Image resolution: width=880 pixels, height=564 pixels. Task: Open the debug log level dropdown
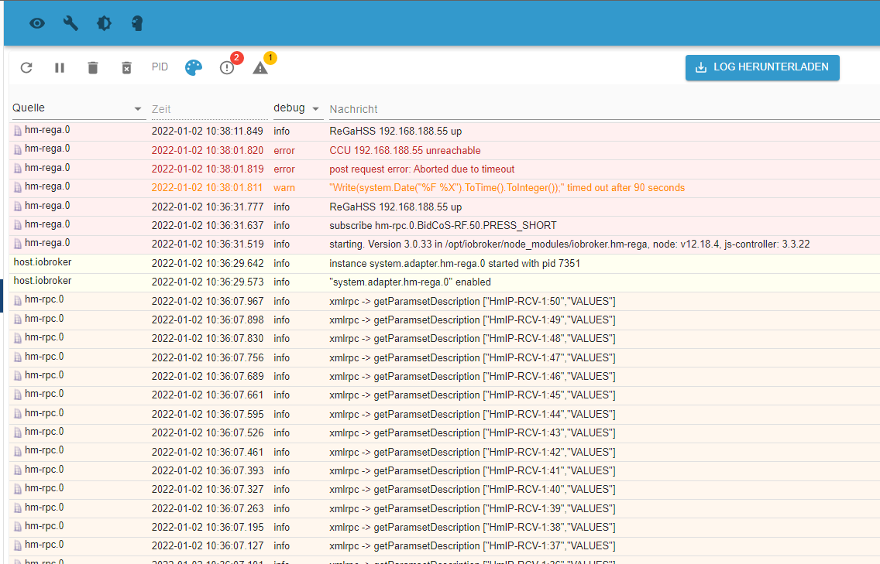click(x=297, y=108)
